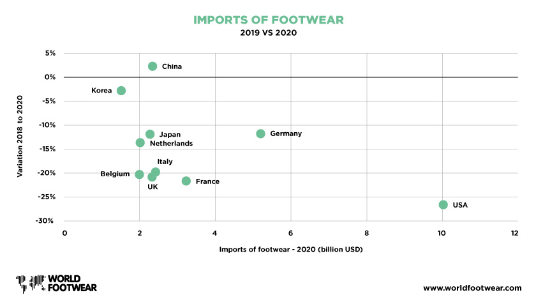Click the China data point

pyautogui.click(x=153, y=66)
